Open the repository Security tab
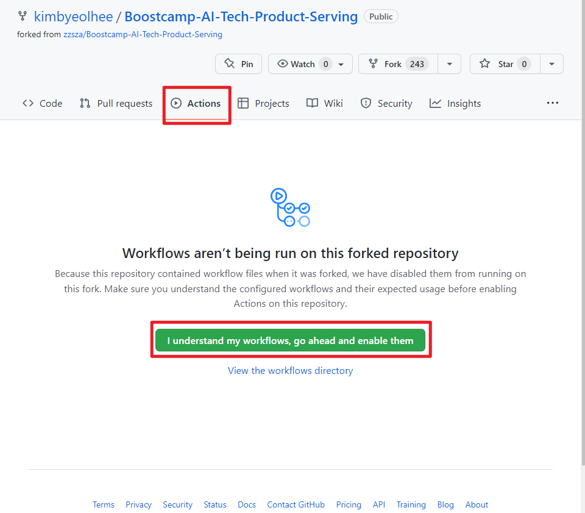Viewport: 585px width, 513px height. point(386,104)
